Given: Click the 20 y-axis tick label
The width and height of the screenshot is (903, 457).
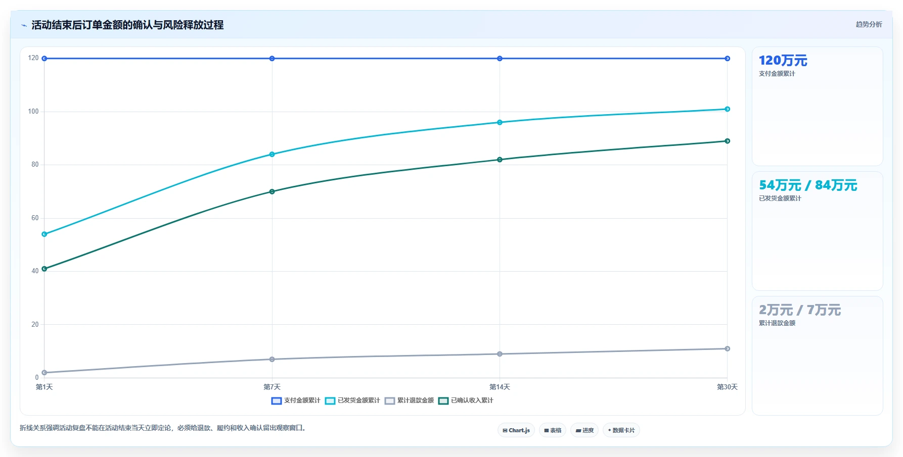Looking at the screenshot, I should 35,325.
